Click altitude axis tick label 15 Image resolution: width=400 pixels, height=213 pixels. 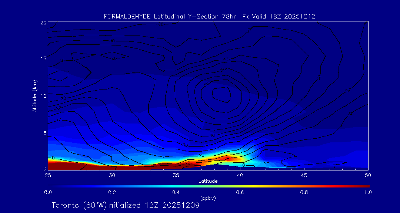point(43,59)
